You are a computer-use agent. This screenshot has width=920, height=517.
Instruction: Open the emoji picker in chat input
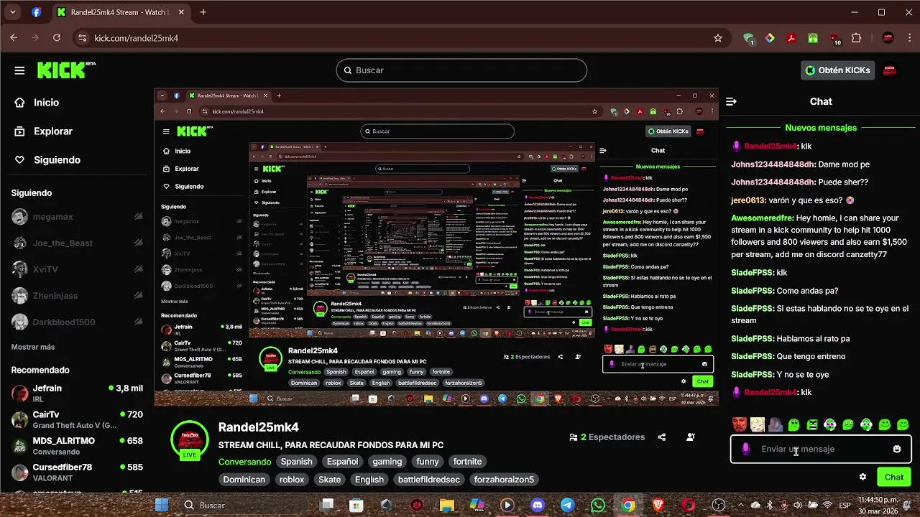897,449
